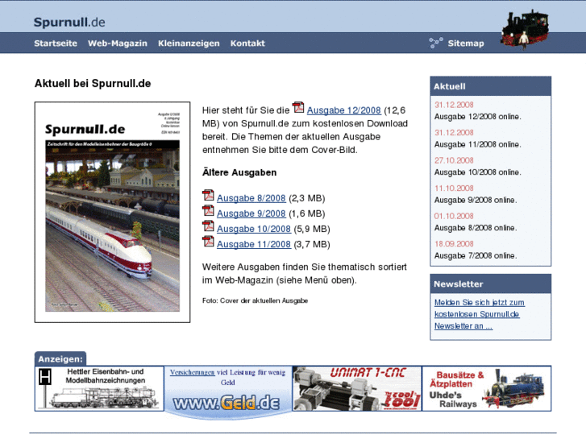Open the Uhde's Railways ad banner

click(487, 388)
